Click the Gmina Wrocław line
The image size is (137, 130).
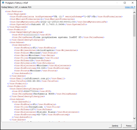pyautogui.click(x=35, y=55)
